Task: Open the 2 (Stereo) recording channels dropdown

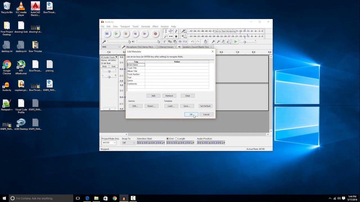Action: 167,47
